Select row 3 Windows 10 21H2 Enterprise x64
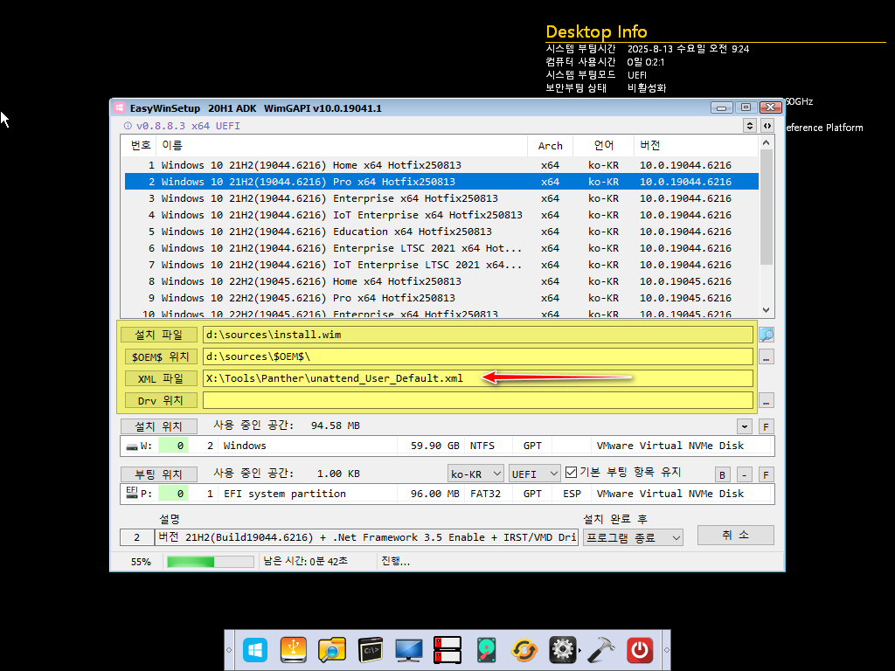Viewport: 895px width, 671px height. click(441, 198)
